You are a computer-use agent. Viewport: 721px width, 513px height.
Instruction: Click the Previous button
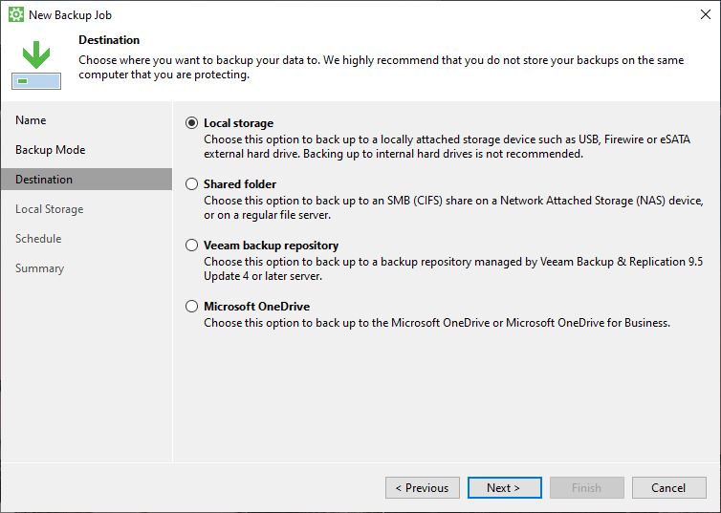(422, 488)
